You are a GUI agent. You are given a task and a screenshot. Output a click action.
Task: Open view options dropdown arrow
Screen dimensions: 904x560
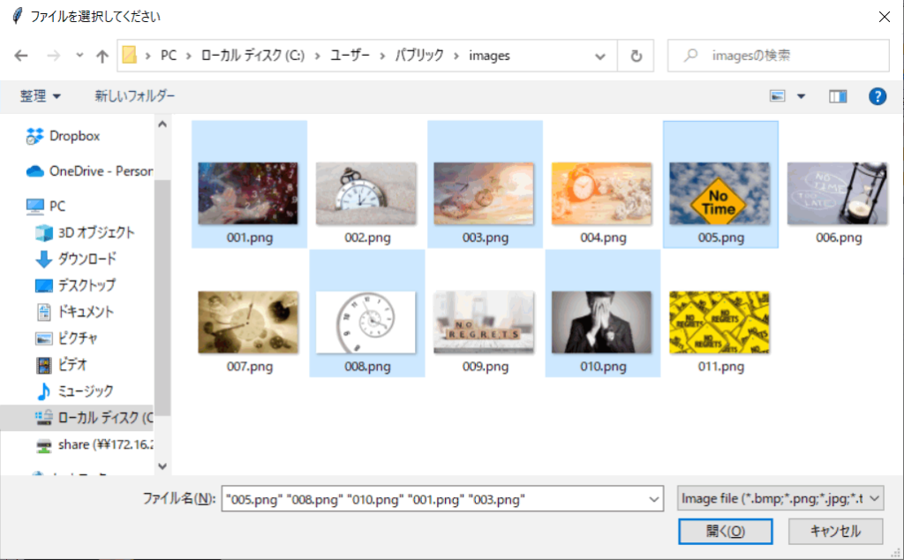(802, 96)
